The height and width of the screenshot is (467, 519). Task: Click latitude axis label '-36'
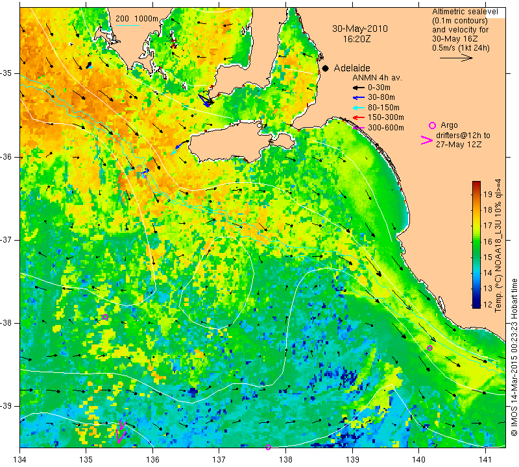click(x=6, y=156)
